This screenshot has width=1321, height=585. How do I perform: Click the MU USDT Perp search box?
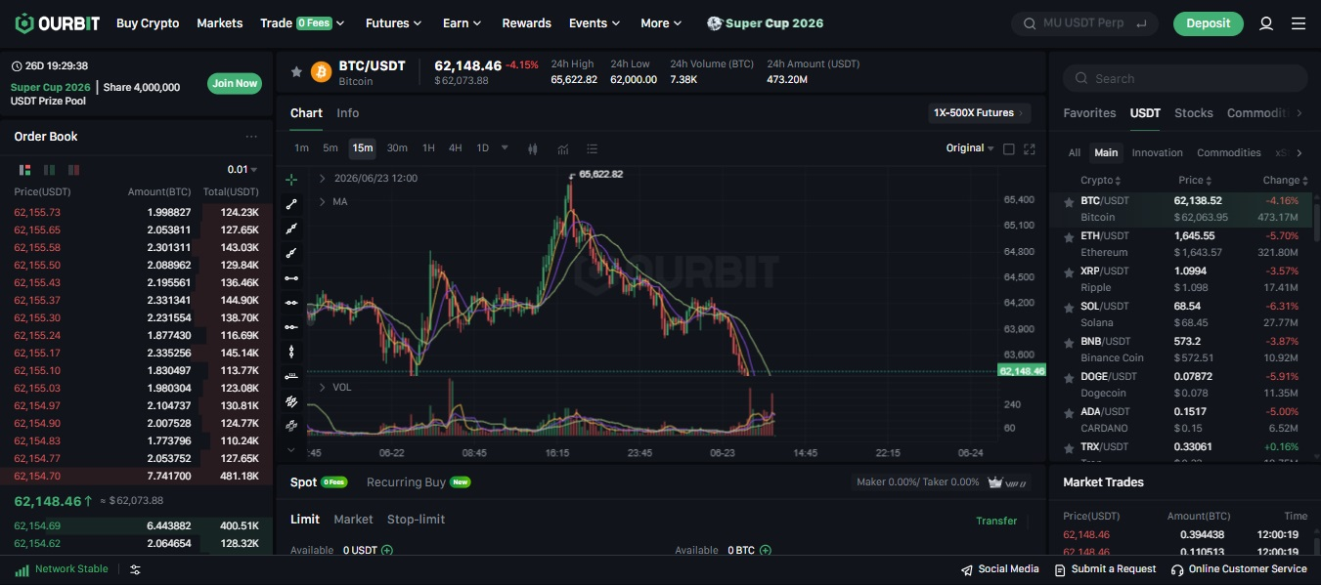tap(1084, 23)
